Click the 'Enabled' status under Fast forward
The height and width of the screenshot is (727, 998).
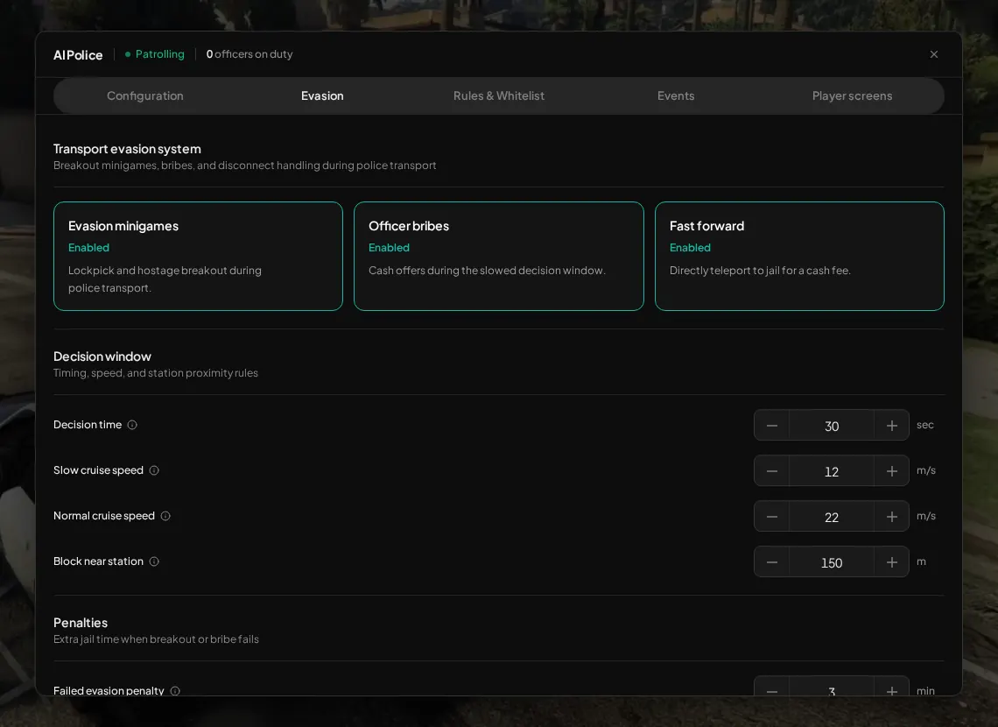coord(690,248)
